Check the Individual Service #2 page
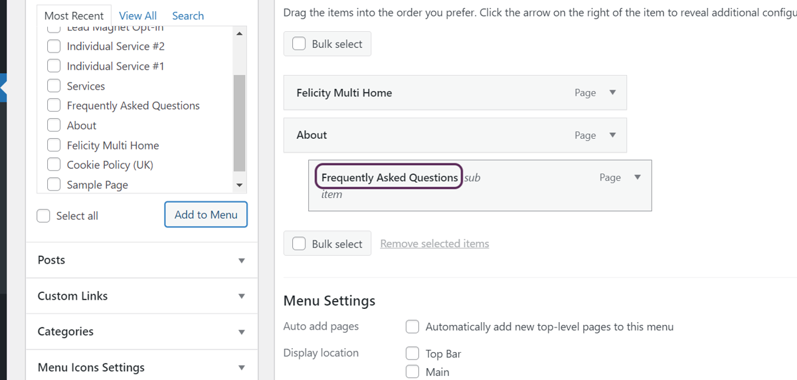The image size is (797, 380). (x=54, y=47)
